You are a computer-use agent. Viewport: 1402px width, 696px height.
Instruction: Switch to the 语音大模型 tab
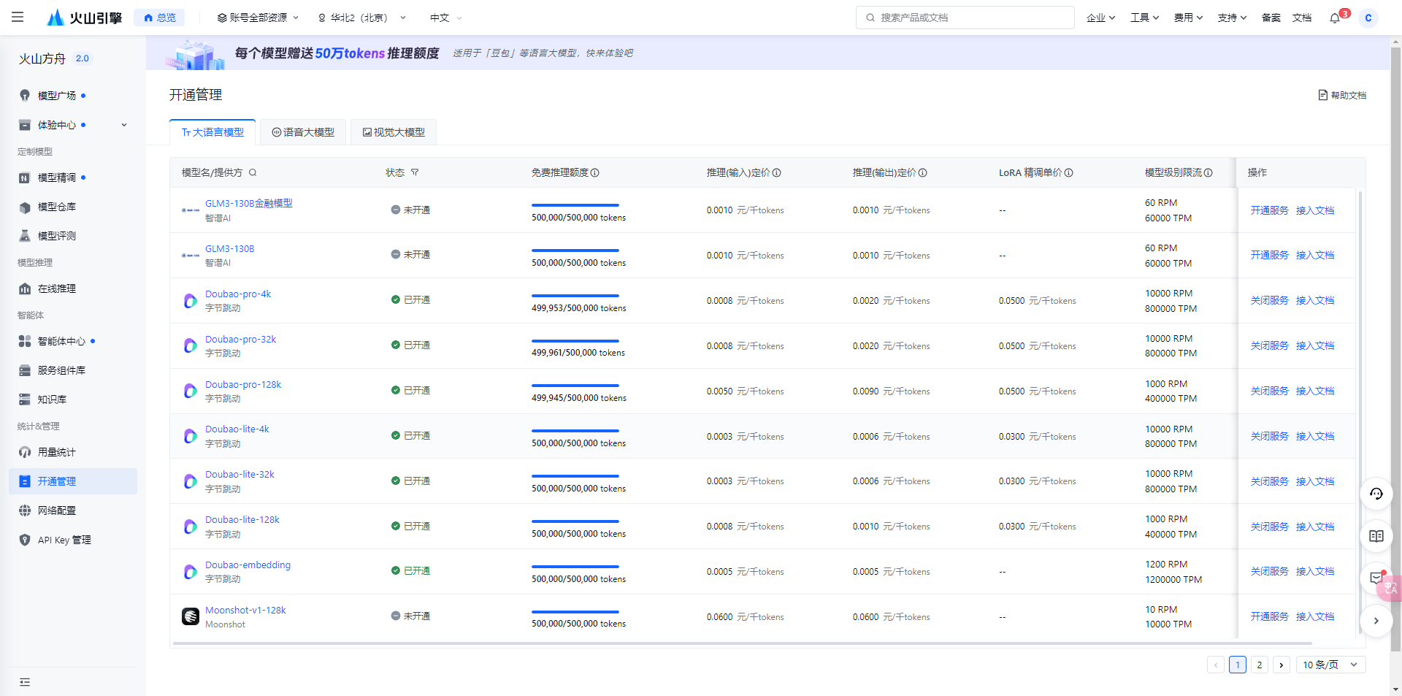point(303,132)
